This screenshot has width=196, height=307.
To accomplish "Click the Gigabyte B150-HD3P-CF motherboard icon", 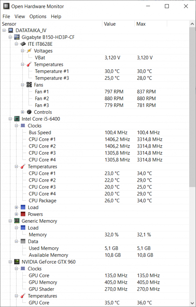I will coord(17,37).
